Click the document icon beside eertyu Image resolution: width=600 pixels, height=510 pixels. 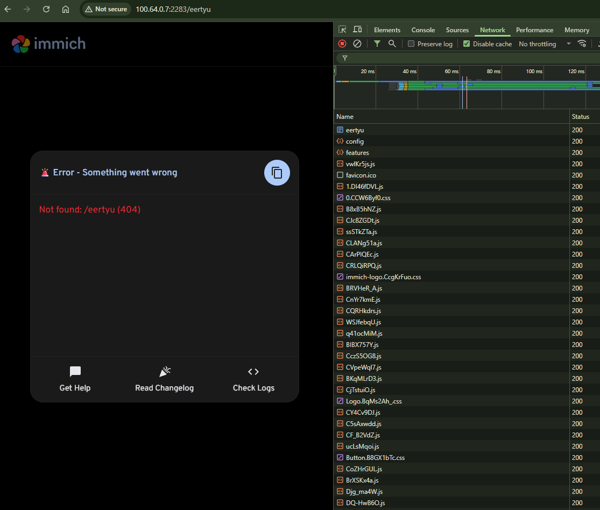click(340, 130)
